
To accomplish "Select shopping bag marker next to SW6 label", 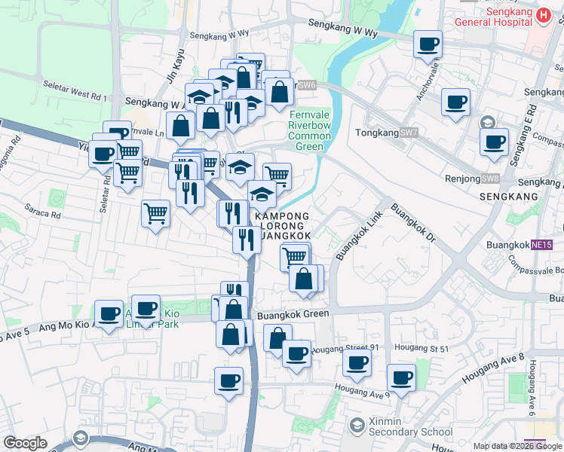I will [279, 93].
